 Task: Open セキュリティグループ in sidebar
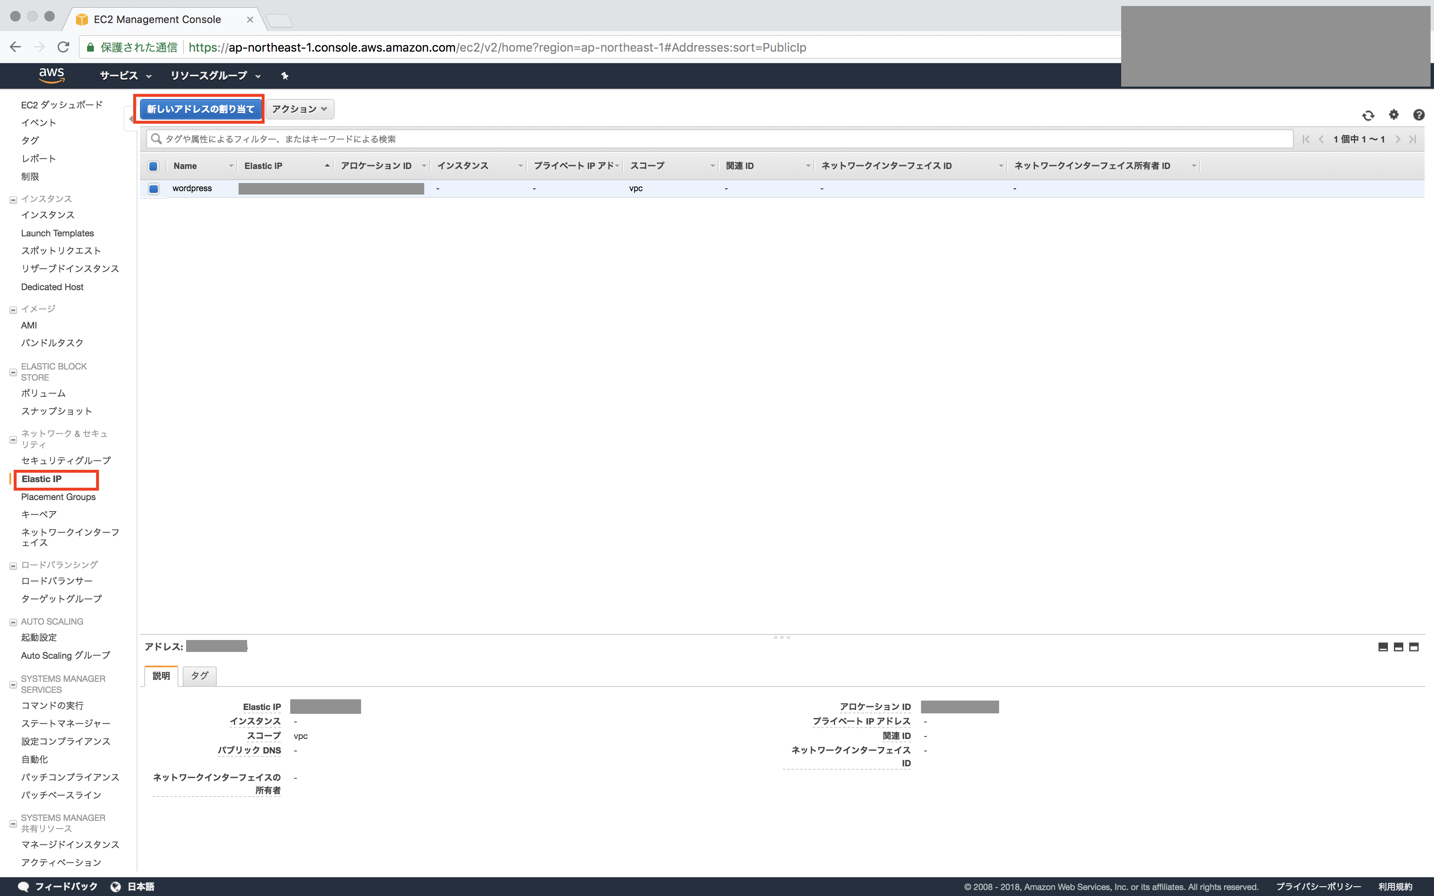[66, 460]
